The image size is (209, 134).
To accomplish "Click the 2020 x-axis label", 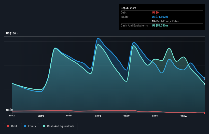I will click(x=69, y=116).
